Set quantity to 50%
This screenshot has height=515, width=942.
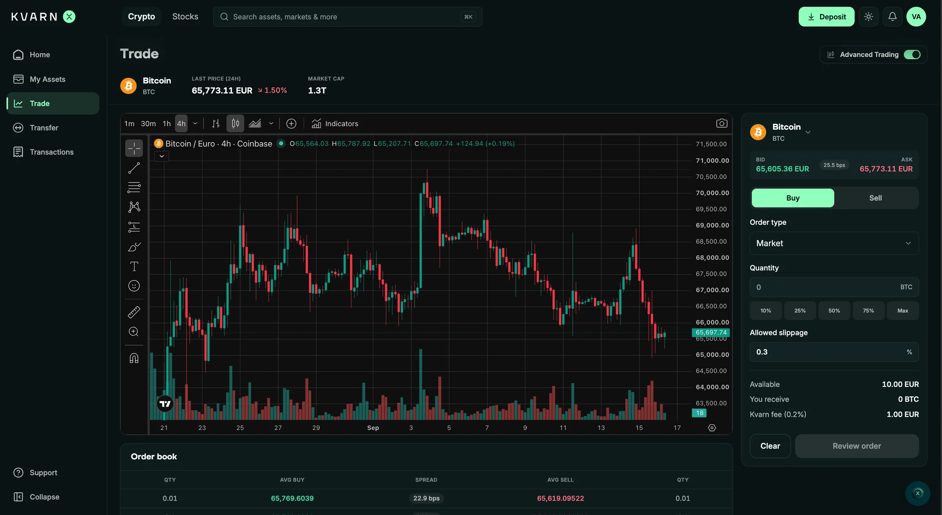point(834,310)
